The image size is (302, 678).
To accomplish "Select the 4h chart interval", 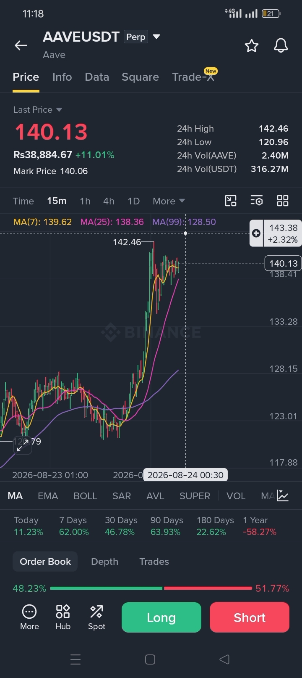I will point(109,201).
